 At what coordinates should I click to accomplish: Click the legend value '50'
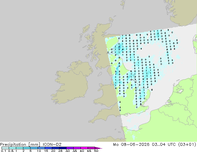click(x=96, y=151)
